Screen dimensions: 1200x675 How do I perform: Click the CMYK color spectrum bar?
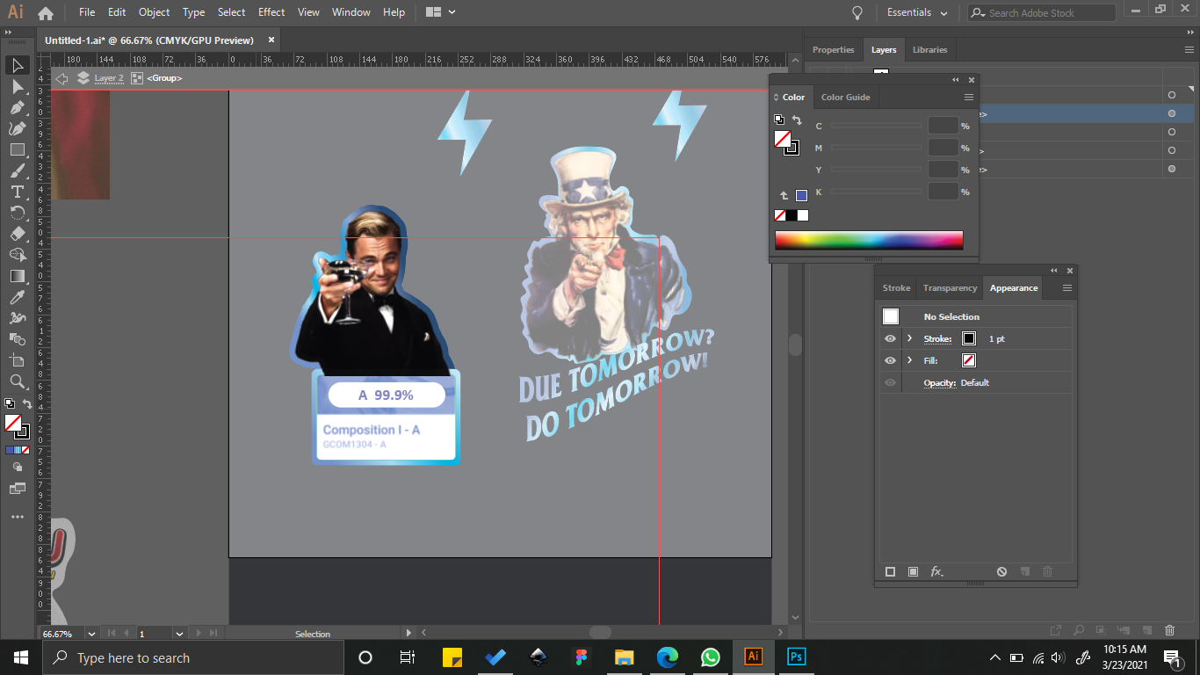(869, 240)
